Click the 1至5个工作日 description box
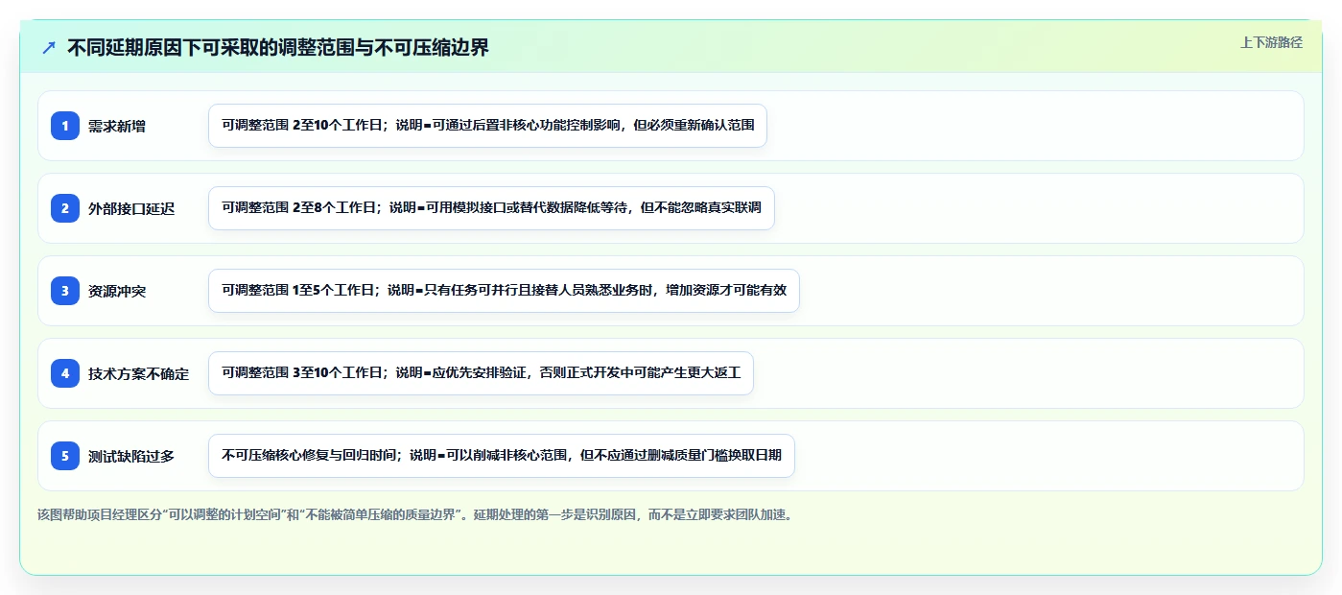Viewport: 1342px width, 595px height. [x=504, y=291]
